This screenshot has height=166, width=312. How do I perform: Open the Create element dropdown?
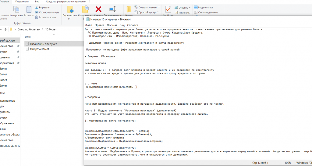(x=147, y=7)
